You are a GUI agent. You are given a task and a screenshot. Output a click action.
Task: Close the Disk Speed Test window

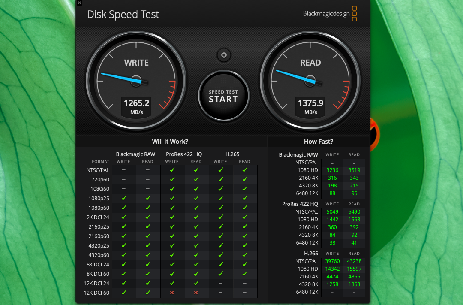click(x=79, y=3)
